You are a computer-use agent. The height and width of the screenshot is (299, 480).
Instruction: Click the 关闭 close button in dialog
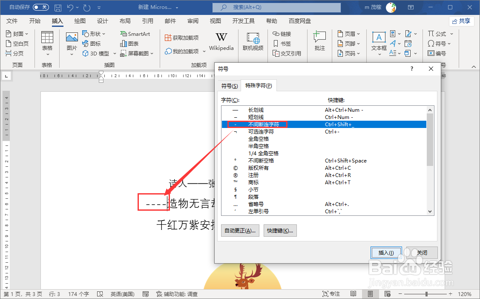pos(422,253)
